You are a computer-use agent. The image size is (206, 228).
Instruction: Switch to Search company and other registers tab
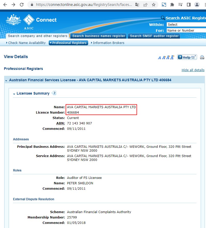tap(37, 36)
